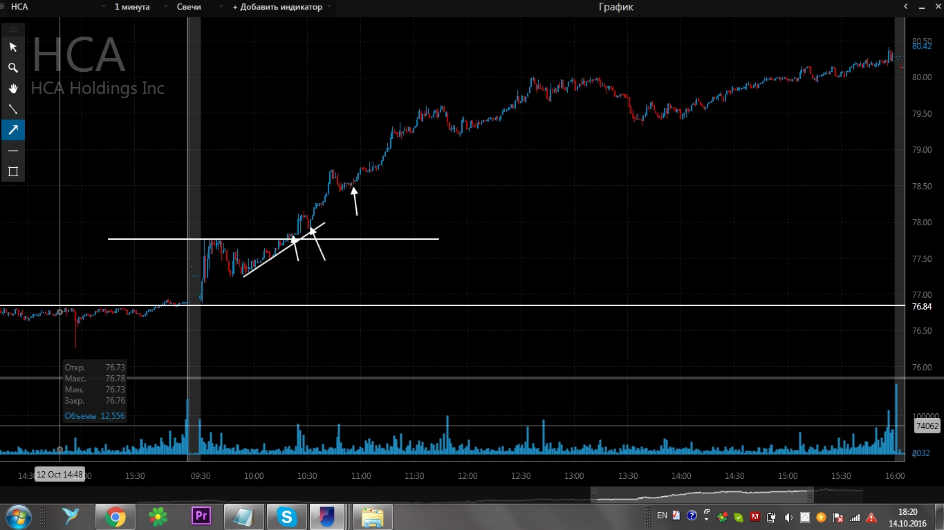Screen dimensions: 944x530
Task: Open Skype from the taskbar
Action: click(x=287, y=516)
